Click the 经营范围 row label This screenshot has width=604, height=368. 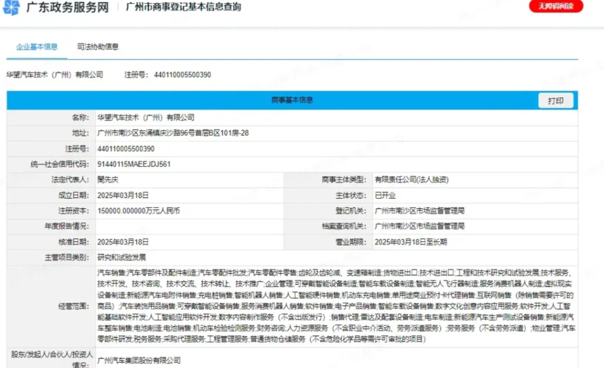pos(74,306)
